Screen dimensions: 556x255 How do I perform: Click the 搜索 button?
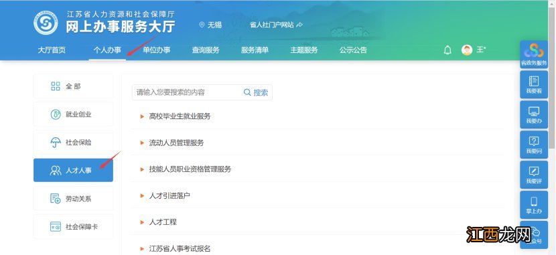coord(257,92)
